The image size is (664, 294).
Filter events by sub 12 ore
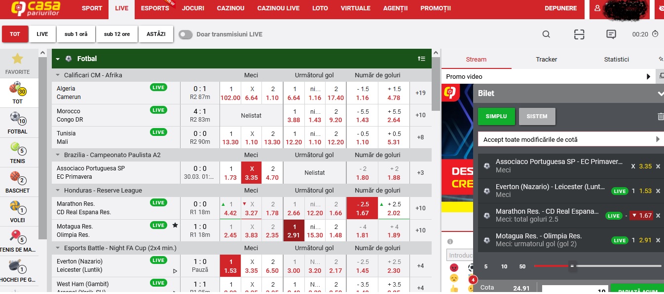pyautogui.click(x=117, y=34)
